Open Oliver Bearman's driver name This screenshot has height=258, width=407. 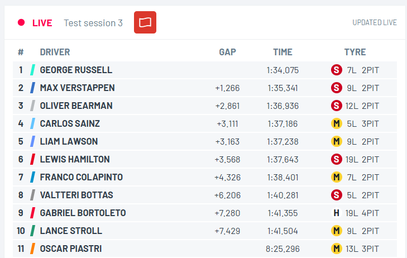point(76,106)
